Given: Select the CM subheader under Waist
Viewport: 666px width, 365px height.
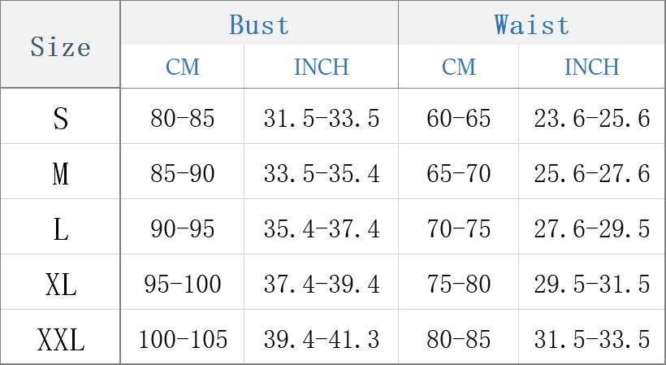Looking at the screenshot, I should click(458, 67).
